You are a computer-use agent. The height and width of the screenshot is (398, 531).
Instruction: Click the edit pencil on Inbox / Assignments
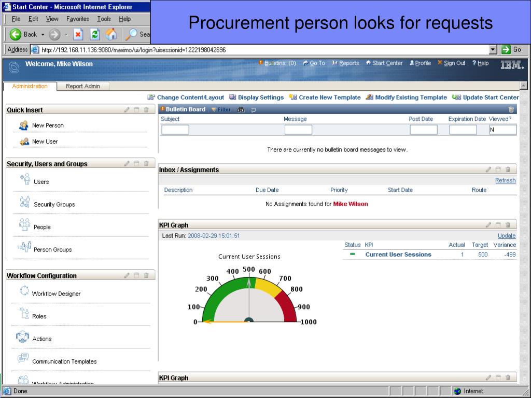pos(488,169)
